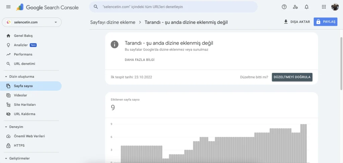
Task: Click the help question mark icon
Action: pyautogui.click(x=284, y=7)
